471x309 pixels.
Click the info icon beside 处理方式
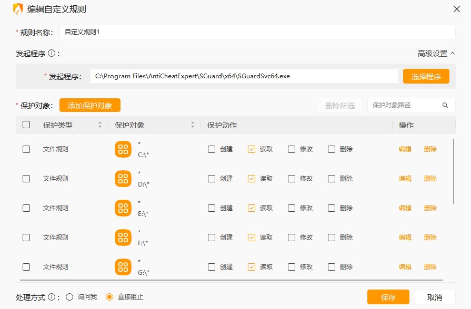pos(52,297)
